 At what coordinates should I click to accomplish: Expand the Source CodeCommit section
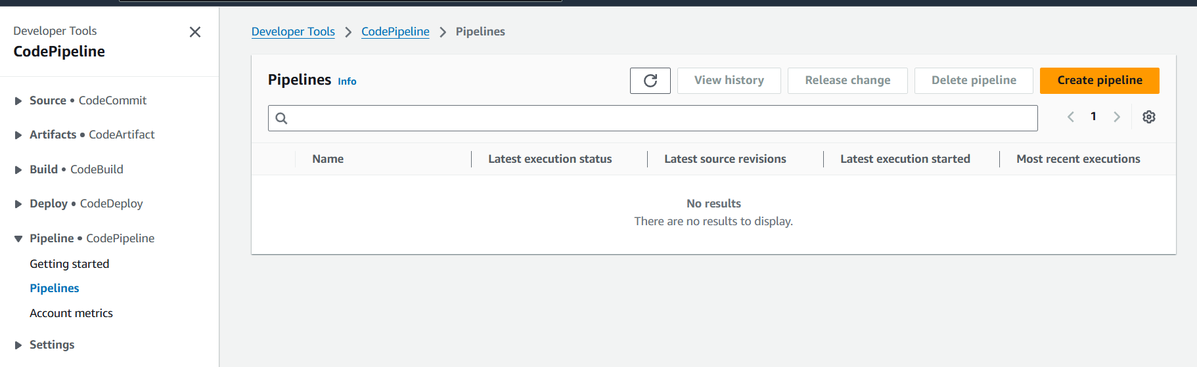pos(18,101)
